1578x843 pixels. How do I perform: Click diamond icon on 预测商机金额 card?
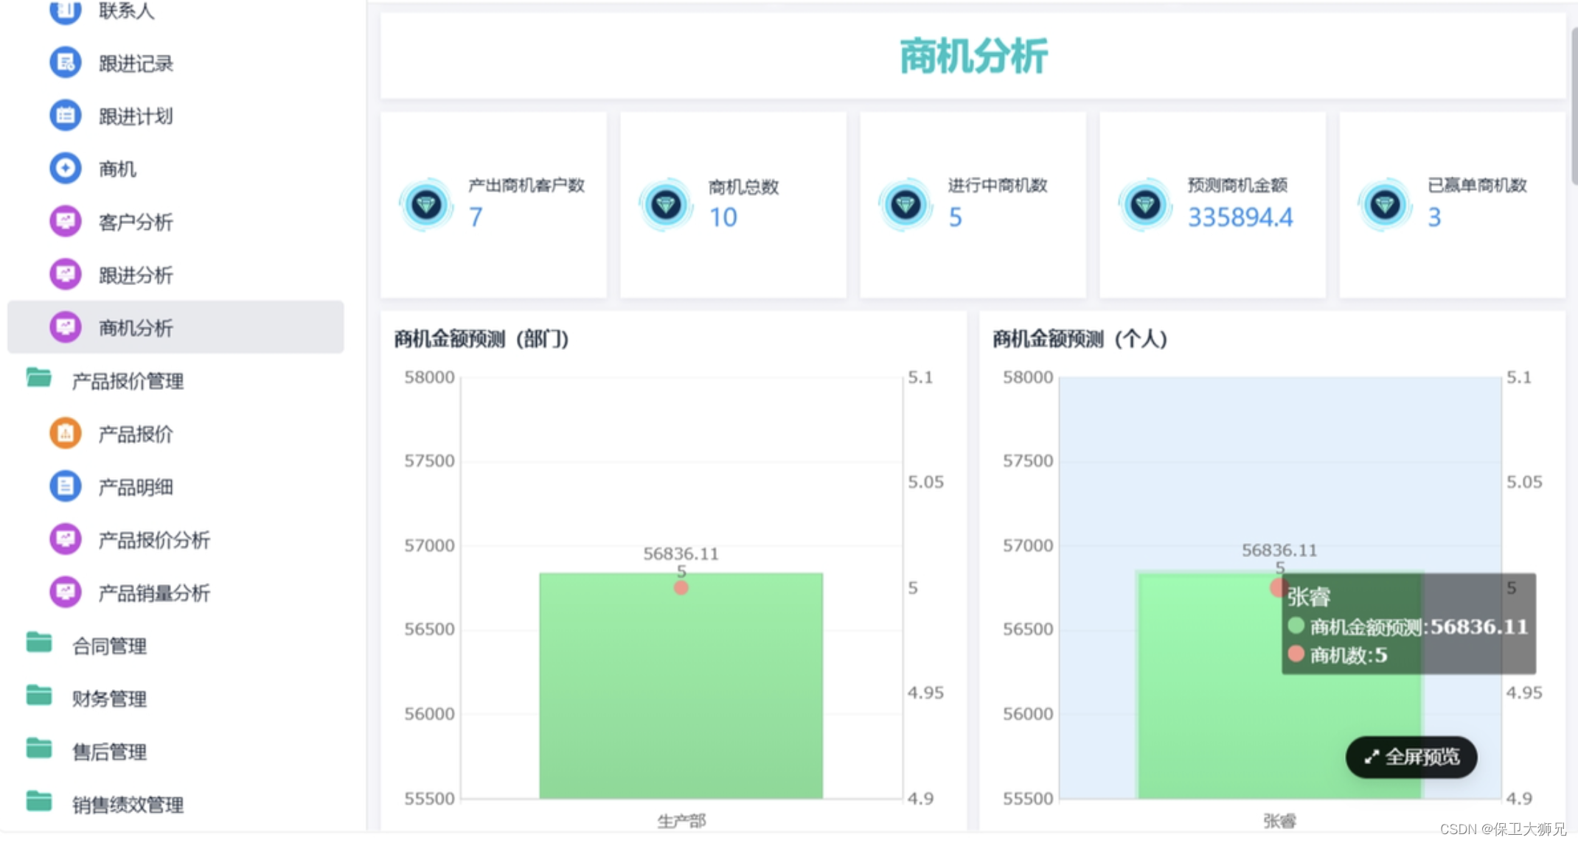1144,205
